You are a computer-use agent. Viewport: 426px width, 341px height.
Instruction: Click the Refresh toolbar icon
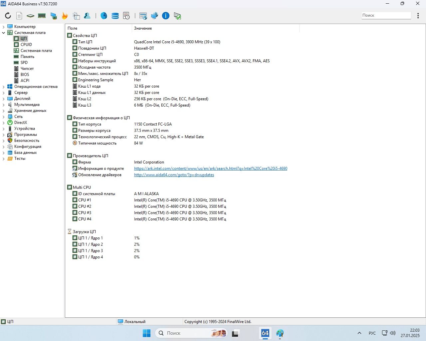pos(8,16)
